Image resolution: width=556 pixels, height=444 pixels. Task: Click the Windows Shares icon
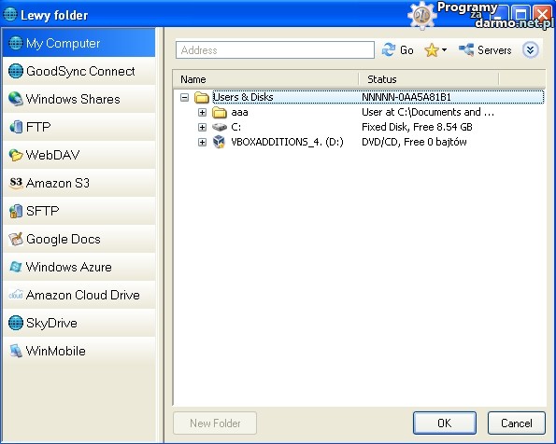(16, 99)
